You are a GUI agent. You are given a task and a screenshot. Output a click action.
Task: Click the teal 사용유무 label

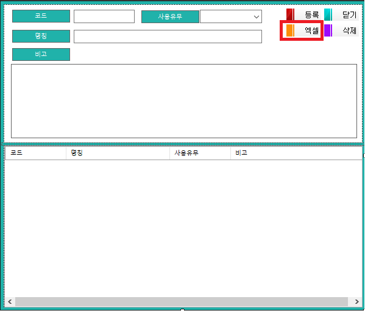170,16
